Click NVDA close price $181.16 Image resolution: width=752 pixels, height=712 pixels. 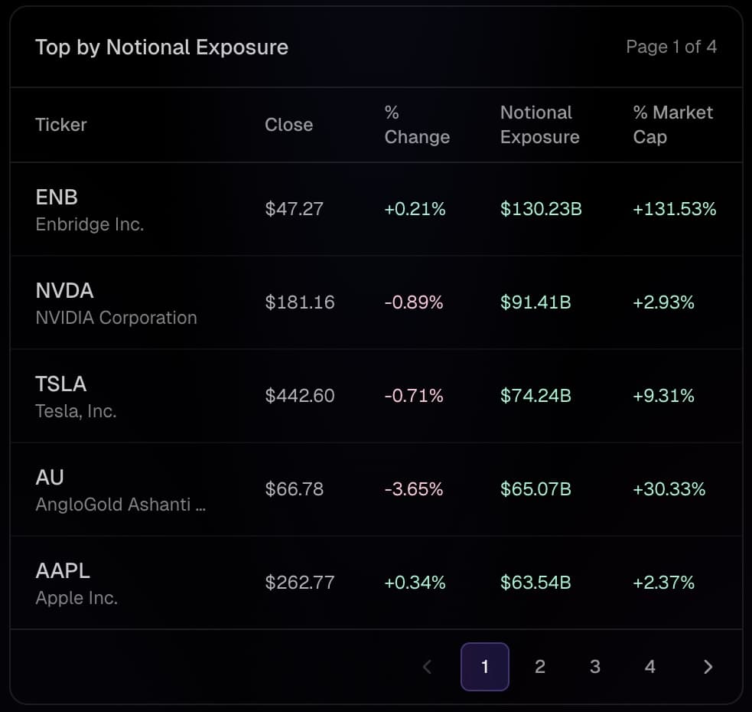click(x=299, y=302)
